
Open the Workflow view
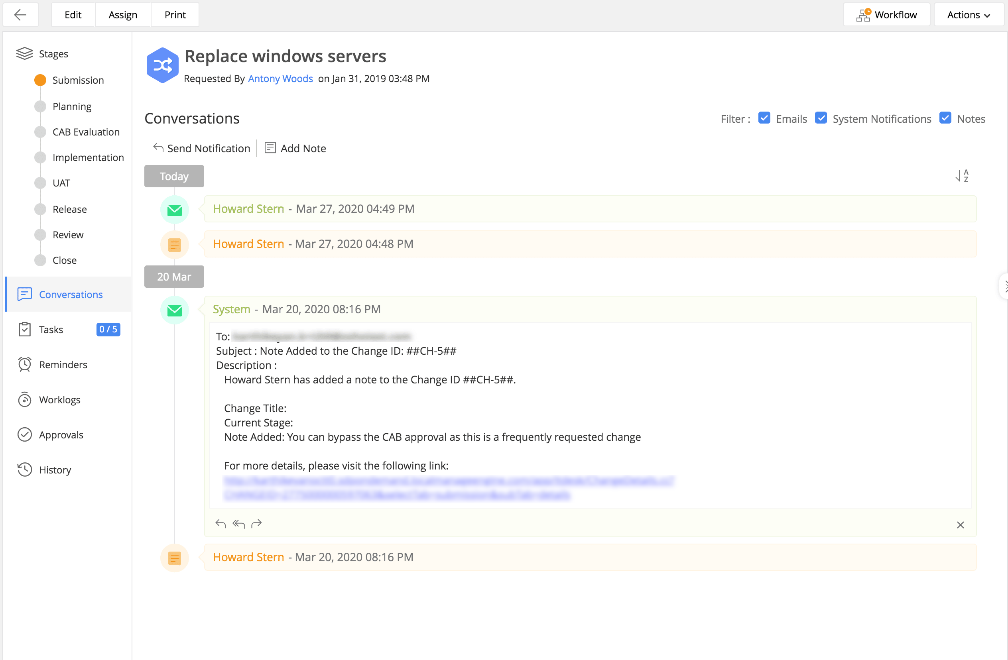click(x=886, y=15)
